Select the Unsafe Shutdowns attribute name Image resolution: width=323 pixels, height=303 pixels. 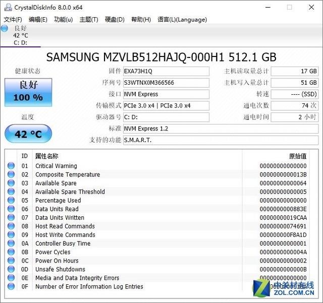60,269
